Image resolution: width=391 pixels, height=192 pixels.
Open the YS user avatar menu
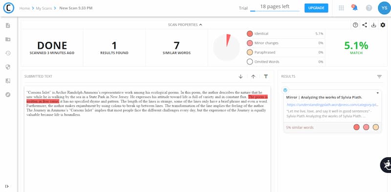point(384,8)
